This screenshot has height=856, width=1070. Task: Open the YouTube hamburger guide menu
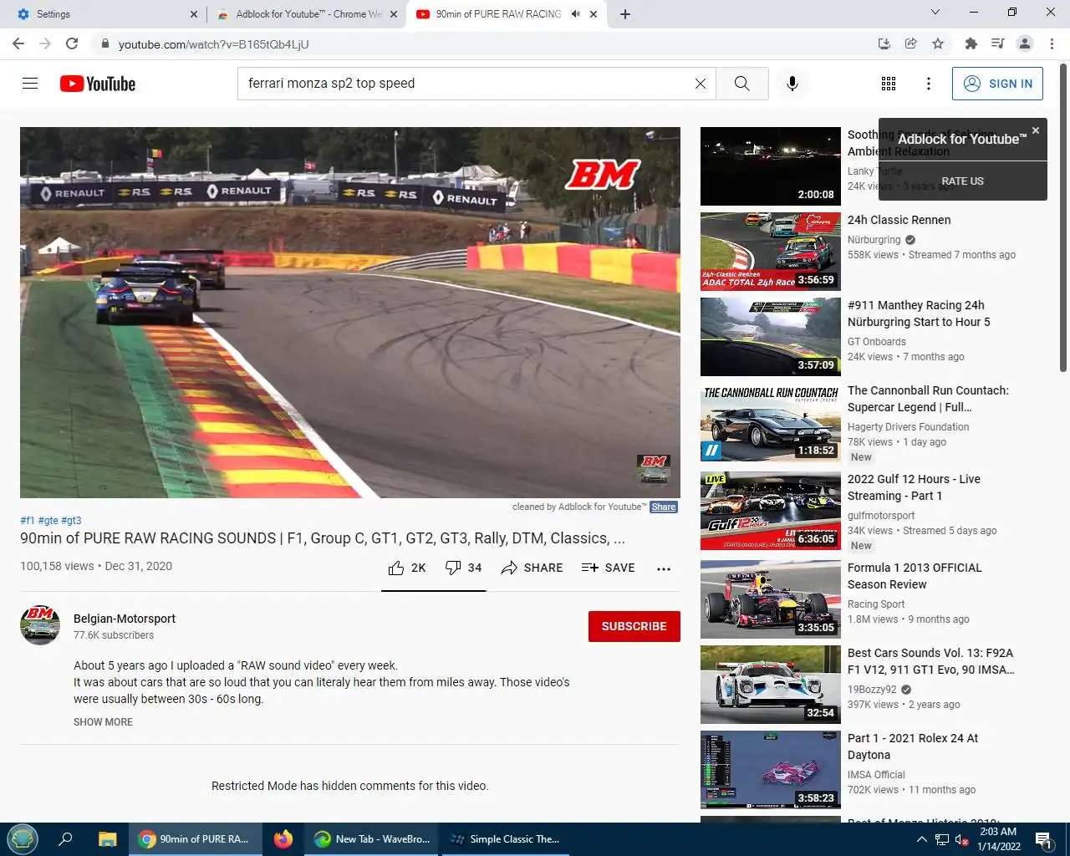tap(30, 84)
